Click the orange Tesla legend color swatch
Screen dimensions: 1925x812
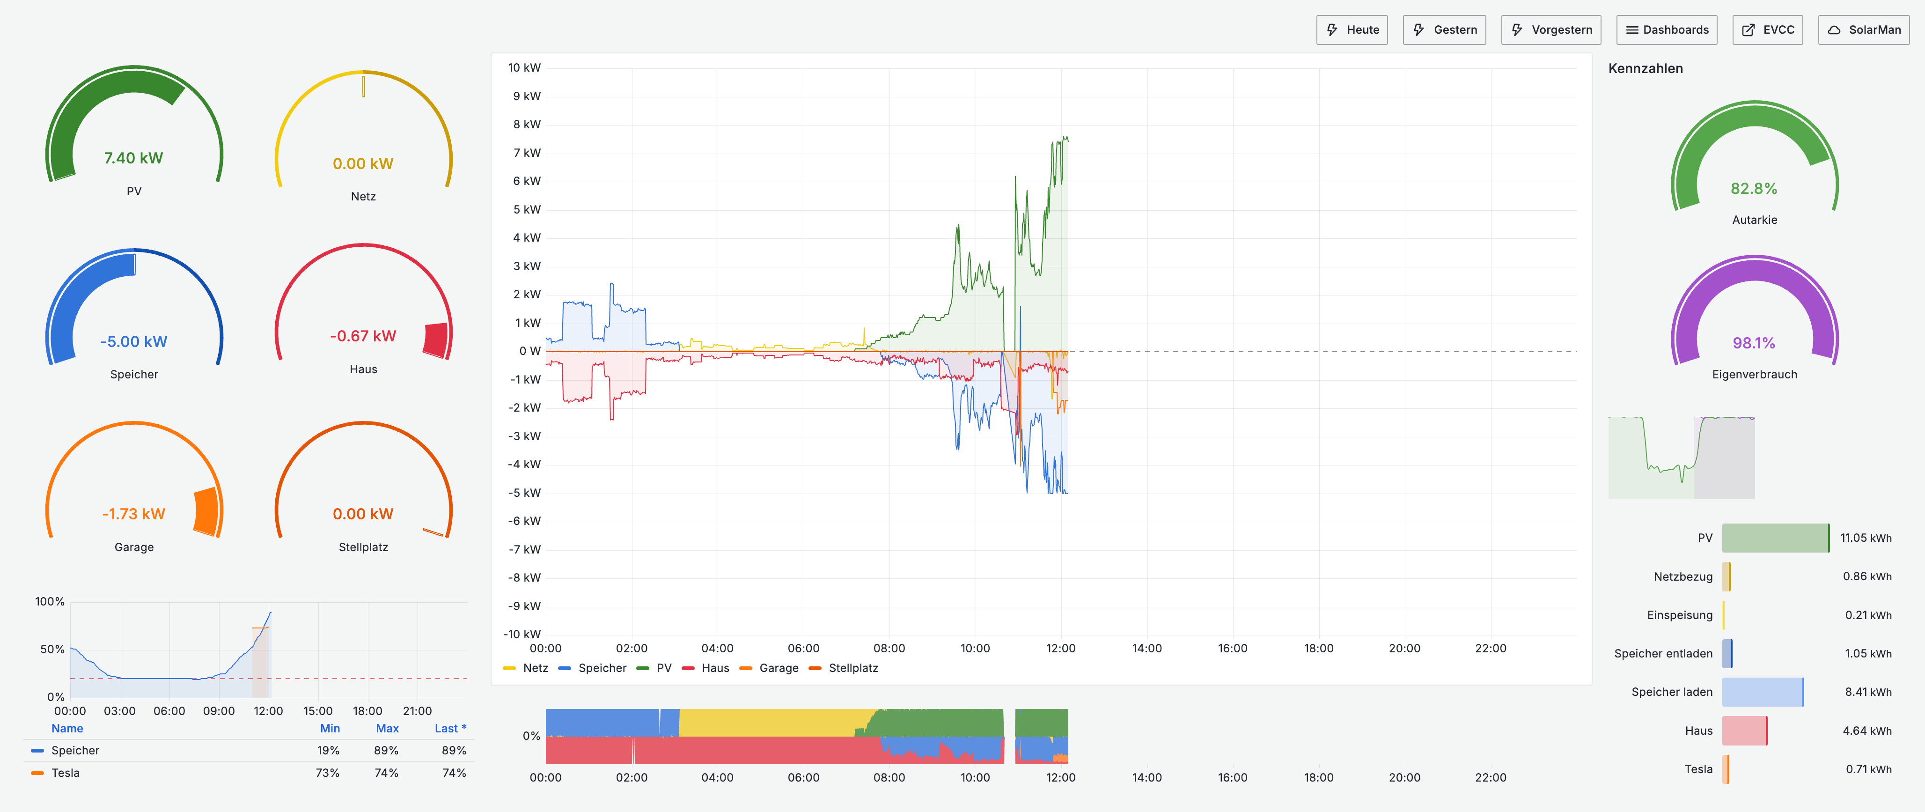coord(37,773)
